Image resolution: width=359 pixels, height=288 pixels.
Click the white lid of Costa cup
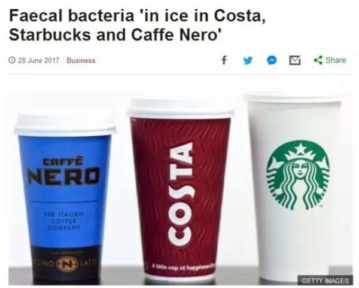point(180,108)
